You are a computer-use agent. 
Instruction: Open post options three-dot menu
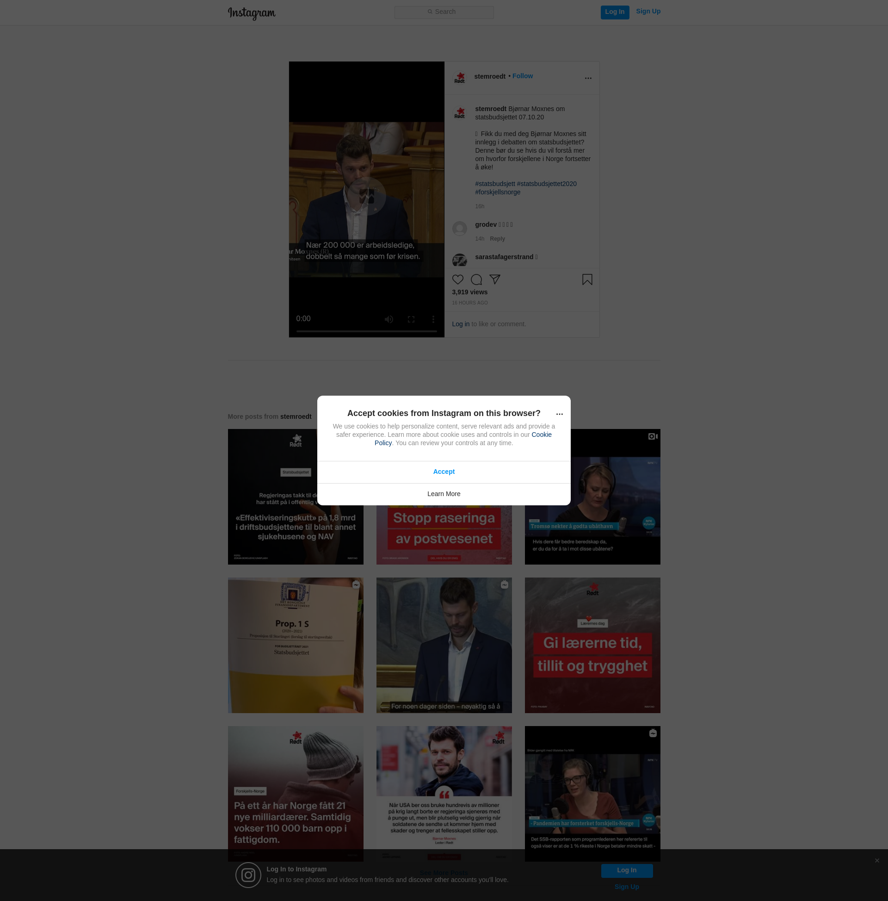[x=588, y=78]
